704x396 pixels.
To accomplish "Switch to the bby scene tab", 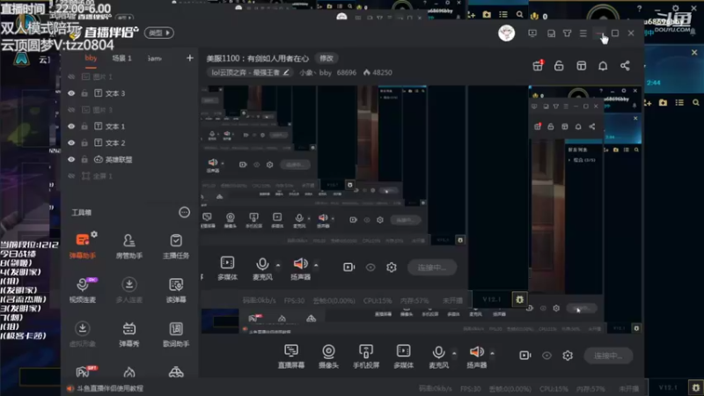I will pos(91,58).
